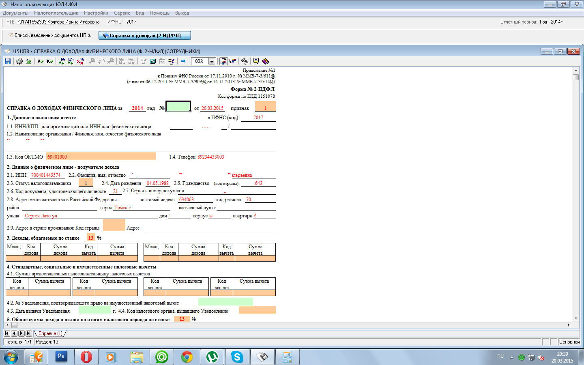Screen dimensions: 584x365
Task: Click the ИФНС code field 7017
Action: pyautogui.click(x=258, y=118)
